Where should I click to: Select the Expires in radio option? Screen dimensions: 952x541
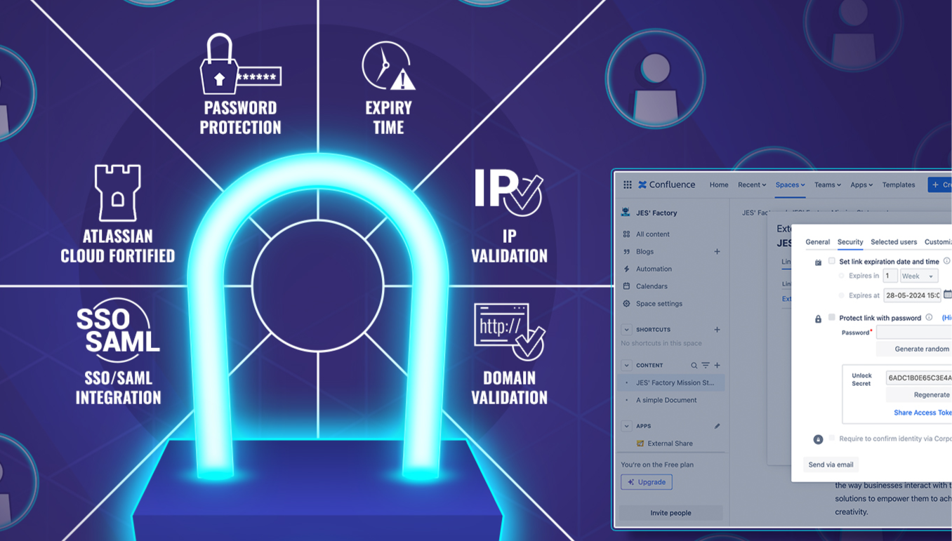click(x=842, y=276)
